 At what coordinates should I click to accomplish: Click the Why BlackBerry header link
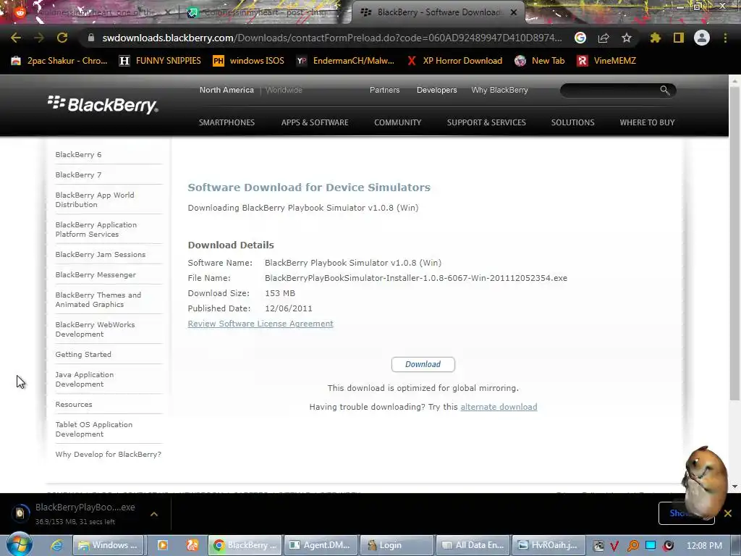coord(499,90)
